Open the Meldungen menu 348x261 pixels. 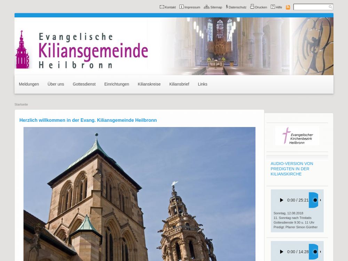(29, 84)
